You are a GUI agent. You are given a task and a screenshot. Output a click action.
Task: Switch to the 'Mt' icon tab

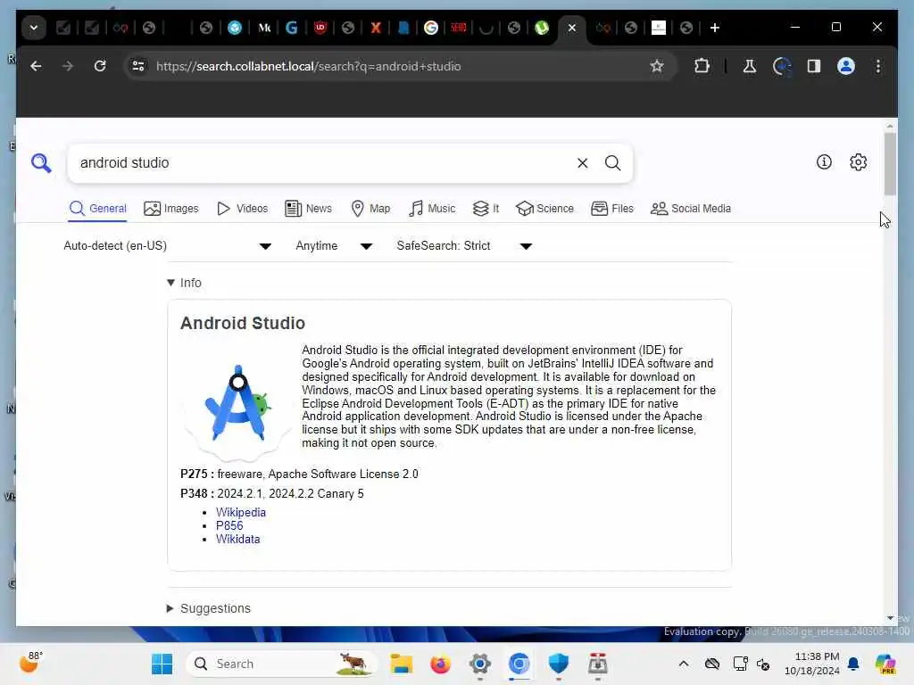click(x=264, y=28)
